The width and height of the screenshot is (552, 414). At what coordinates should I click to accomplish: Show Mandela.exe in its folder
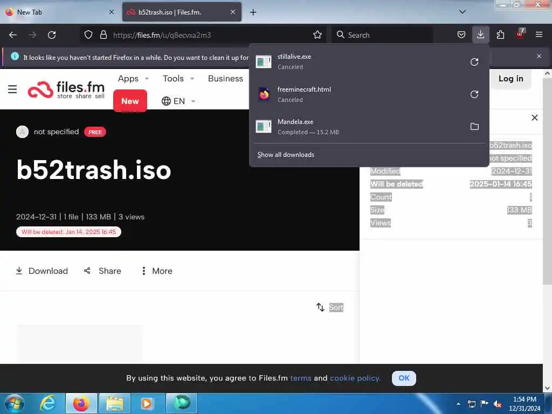(x=474, y=127)
